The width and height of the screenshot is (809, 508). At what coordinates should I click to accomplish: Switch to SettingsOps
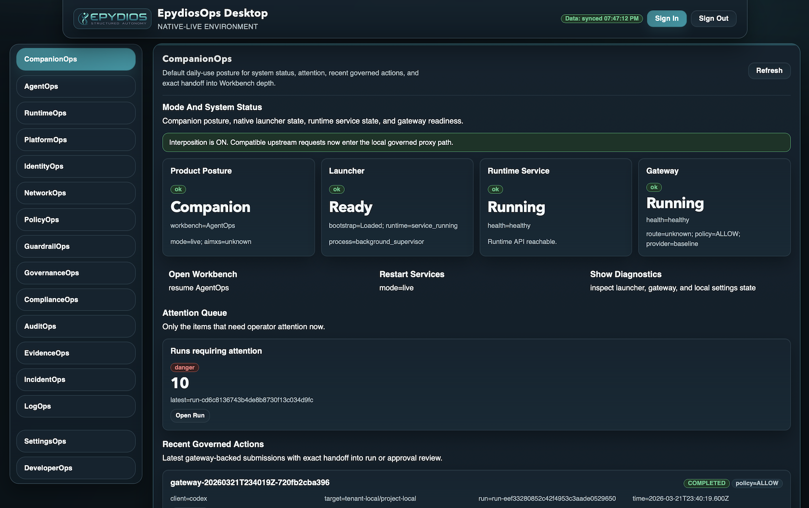click(76, 441)
